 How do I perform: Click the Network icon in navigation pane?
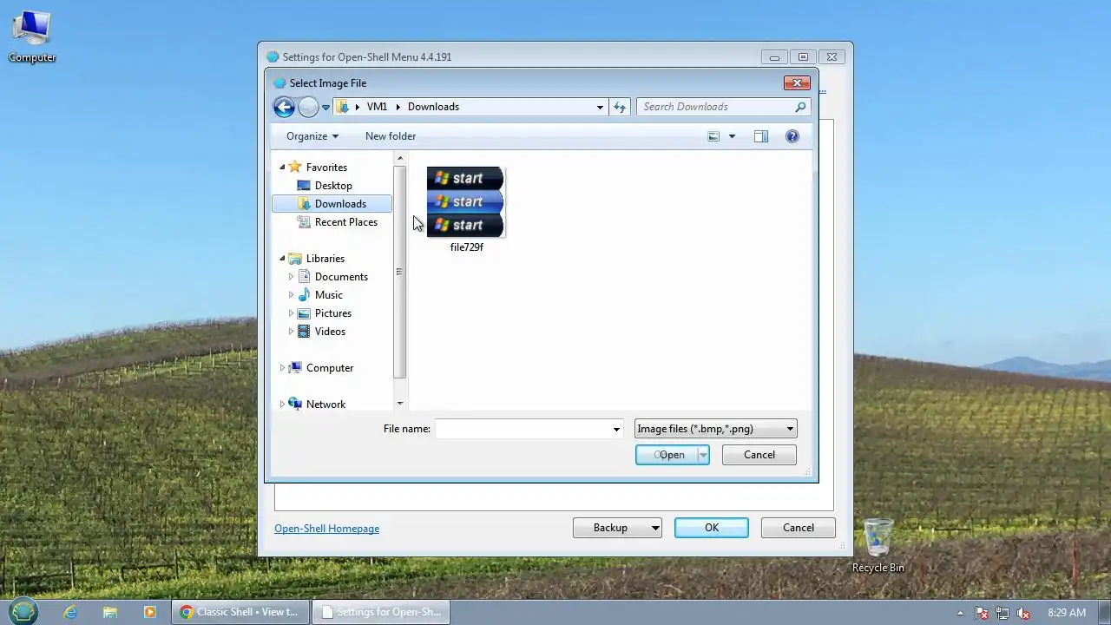click(295, 405)
